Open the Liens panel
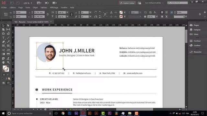207x116 pixels. (194, 34)
